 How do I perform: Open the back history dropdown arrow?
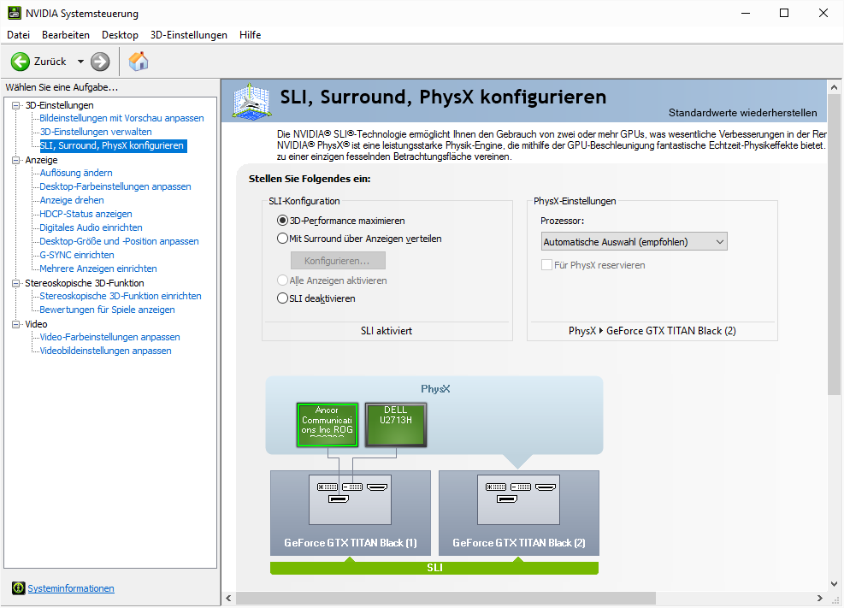80,62
